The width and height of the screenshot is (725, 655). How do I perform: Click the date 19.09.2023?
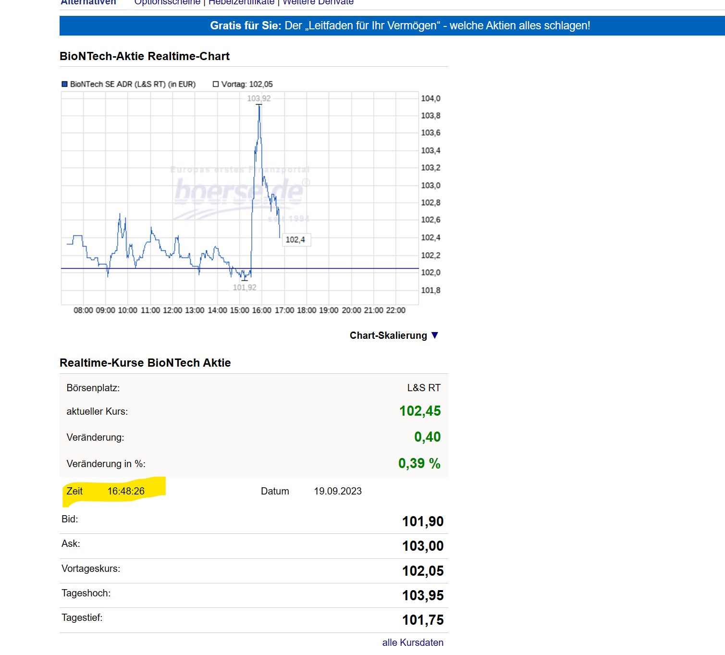click(338, 491)
